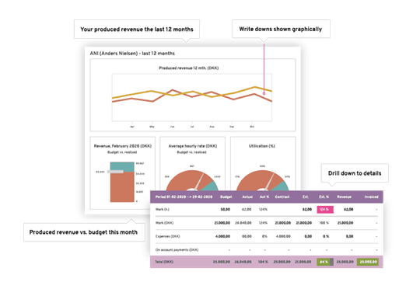Click the teal segment of the revenue bar

point(122,166)
